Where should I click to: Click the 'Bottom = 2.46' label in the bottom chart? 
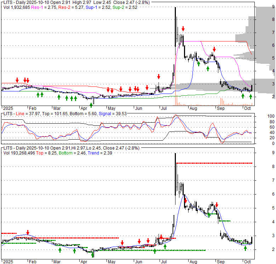coord(72,153)
